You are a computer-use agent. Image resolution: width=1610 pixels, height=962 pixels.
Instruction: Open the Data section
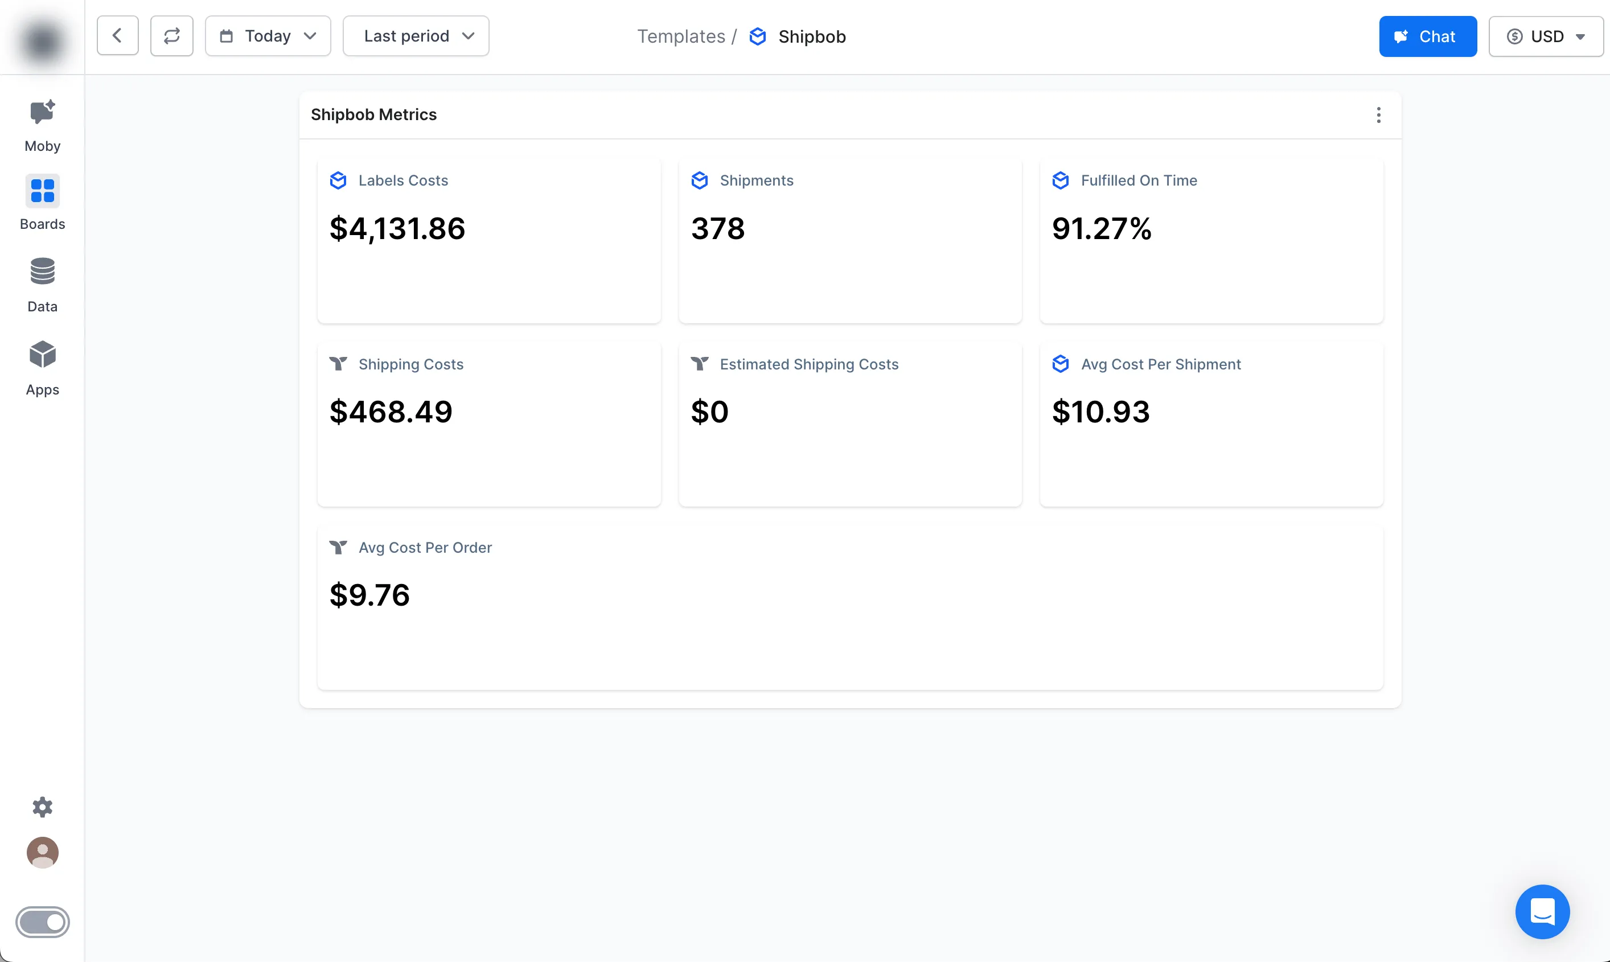point(42,284)
